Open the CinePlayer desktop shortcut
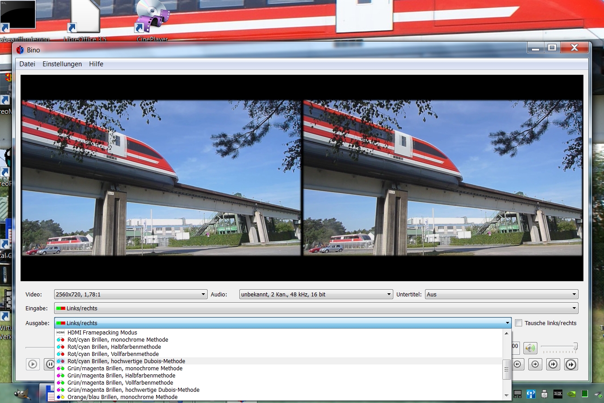Viewport: 604px width, 403px height. pyautogui.click(x=152, y=20)
